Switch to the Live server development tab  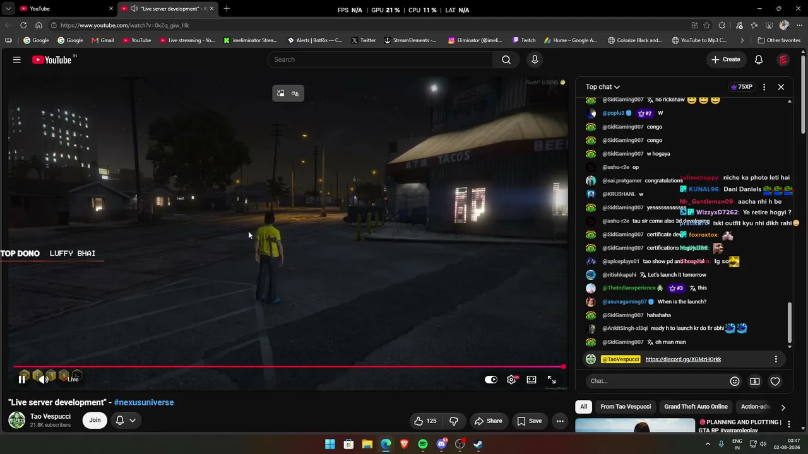tap(168, 9)
